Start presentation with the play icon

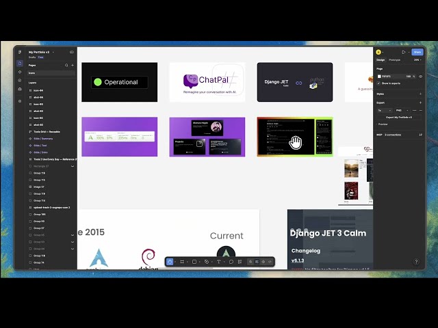pos(404,52)
